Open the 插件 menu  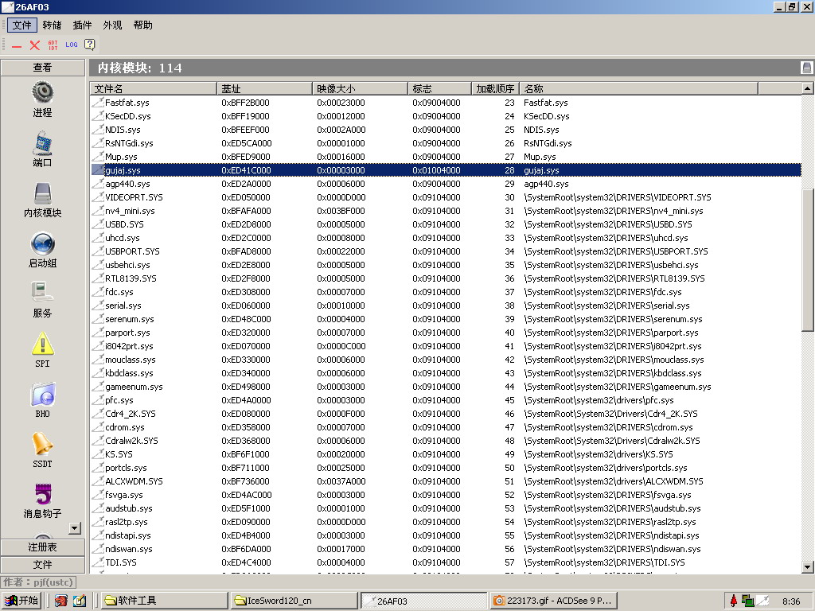click(x=82, y=25)
